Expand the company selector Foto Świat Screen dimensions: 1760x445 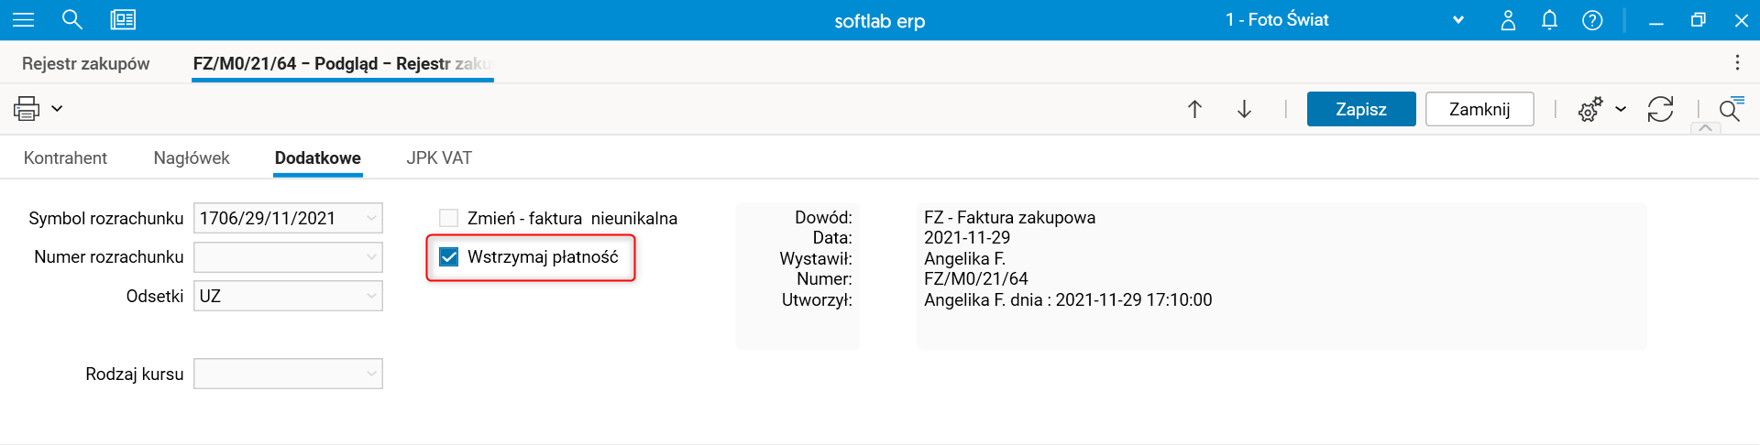pos(1458,20)
